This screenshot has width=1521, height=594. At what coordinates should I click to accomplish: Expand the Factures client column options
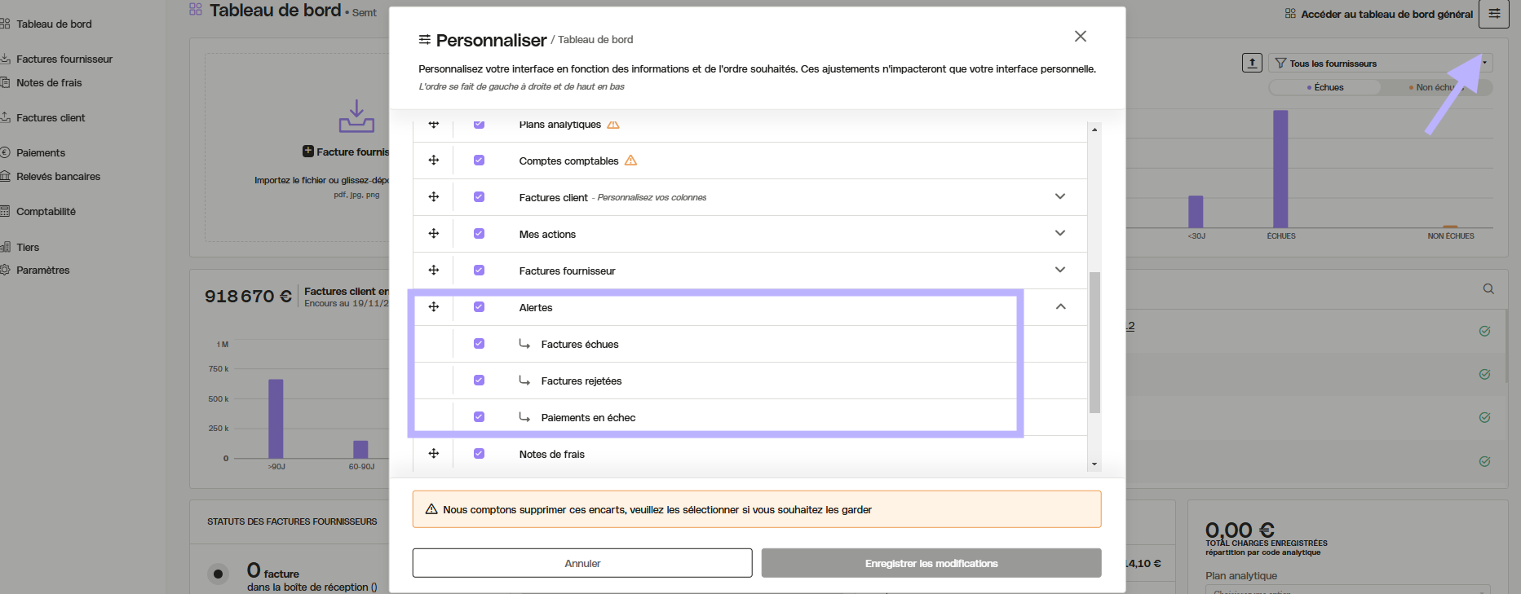[x=1060, y=196]
